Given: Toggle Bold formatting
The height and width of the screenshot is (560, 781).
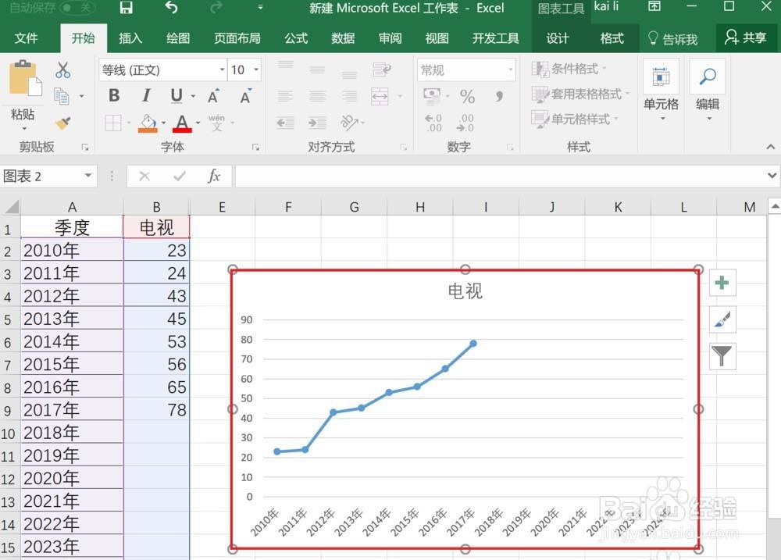Looking at the screenshot, I should 114,95.
